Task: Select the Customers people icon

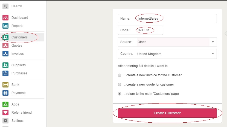Action: click(5, 37)
